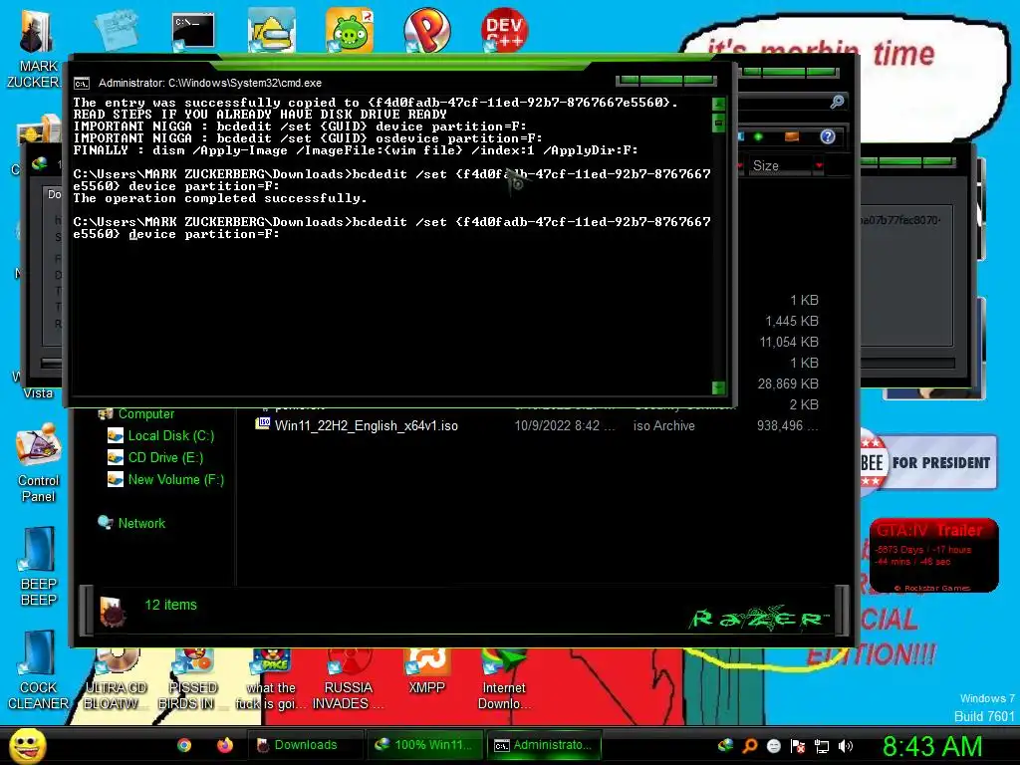The image size is (1020, 765).
Task: Launch the DEV C++ desktop icon
Action: tap(504, 30)
